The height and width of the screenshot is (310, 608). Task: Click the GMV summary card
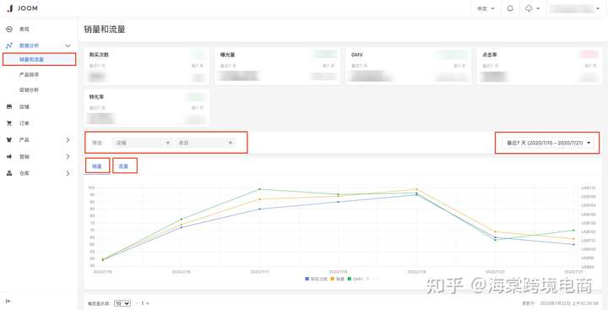click(x=409, y=67)
